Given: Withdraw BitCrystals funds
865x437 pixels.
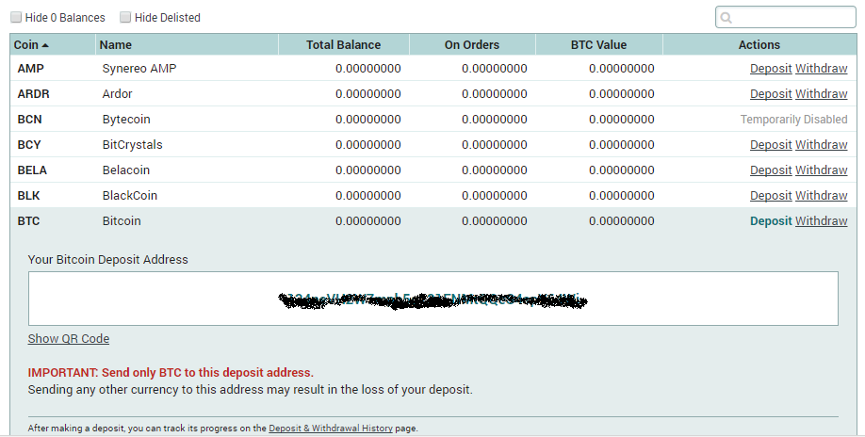Looking at the screenshot, I should click(821, 145).
